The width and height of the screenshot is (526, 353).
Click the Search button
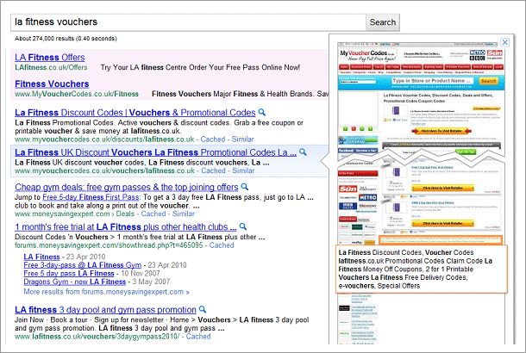382,22
